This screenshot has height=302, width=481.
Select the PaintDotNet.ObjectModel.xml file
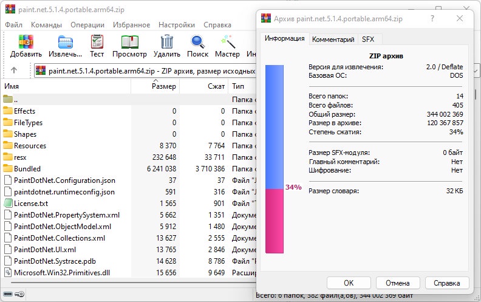click(63, 227)
